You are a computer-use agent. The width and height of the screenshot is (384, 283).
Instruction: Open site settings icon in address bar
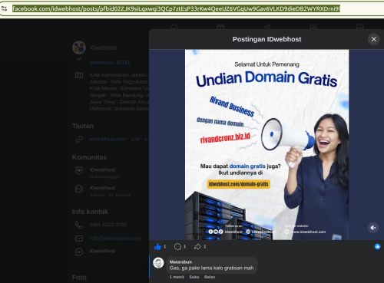pyautogui.click(x=5, y=8)
